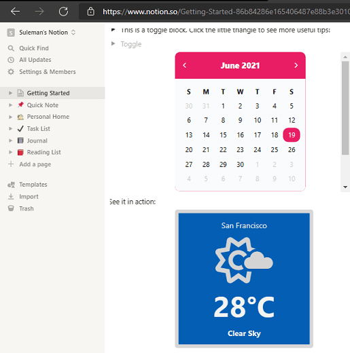The image size is (350, 353).
Task: Click the plus icon beside Add a page
Action: [11, 164]
